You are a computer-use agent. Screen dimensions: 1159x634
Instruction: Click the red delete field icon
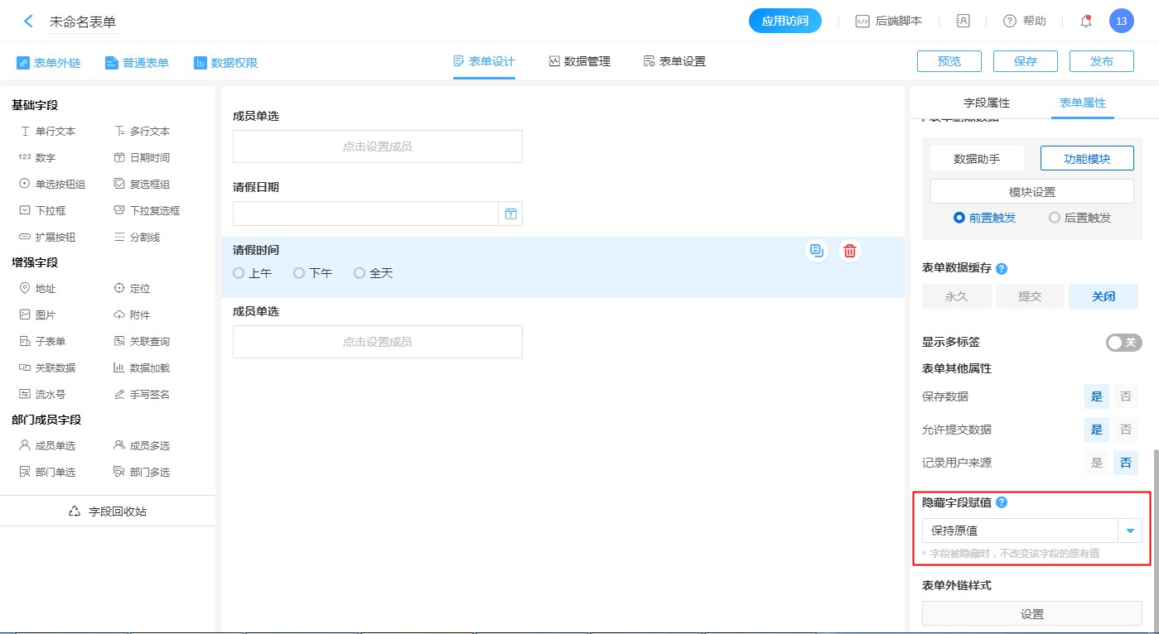pyautogui.click(x=849, y=251)
